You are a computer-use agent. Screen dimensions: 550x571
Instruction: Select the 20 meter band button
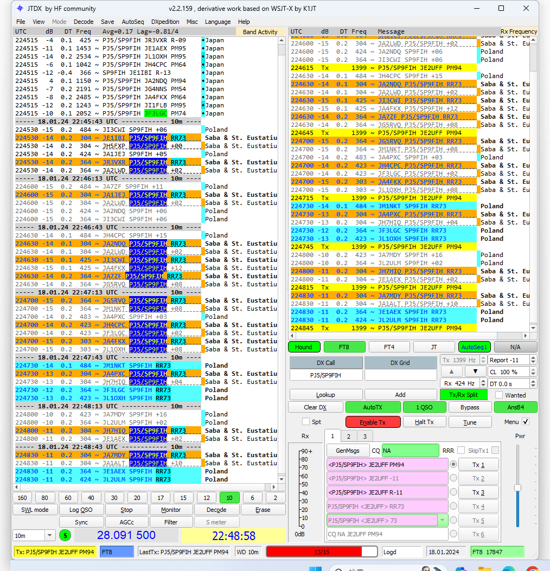tap(137, 498)
